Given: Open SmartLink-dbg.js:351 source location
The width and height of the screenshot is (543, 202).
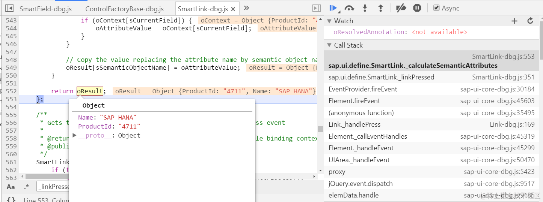Looking at the screenshot, I should [x=503, y=77].
